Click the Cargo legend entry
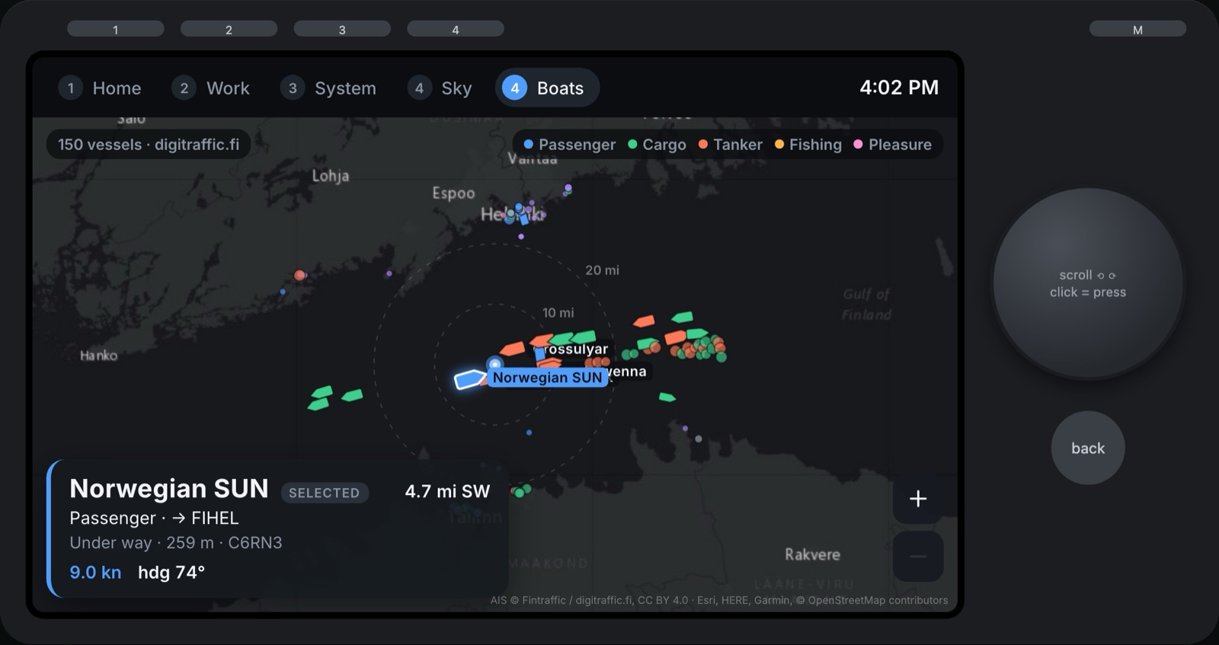 point(657,145)
